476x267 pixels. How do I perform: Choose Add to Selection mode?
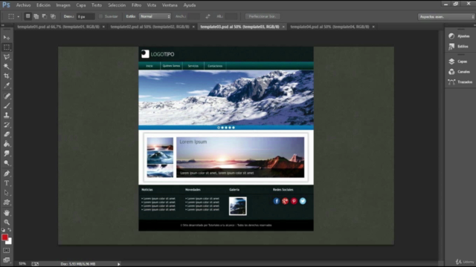point(36,16)
